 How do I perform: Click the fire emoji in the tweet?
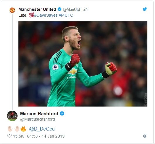[23, 129]
